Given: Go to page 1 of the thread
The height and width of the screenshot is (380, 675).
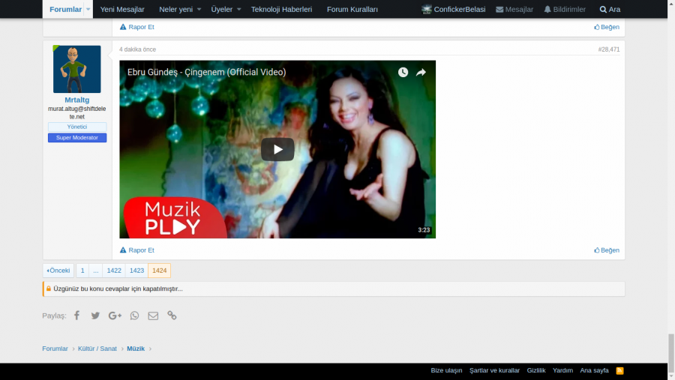Looking at the screenshot, I should click(x=82, y=271).
